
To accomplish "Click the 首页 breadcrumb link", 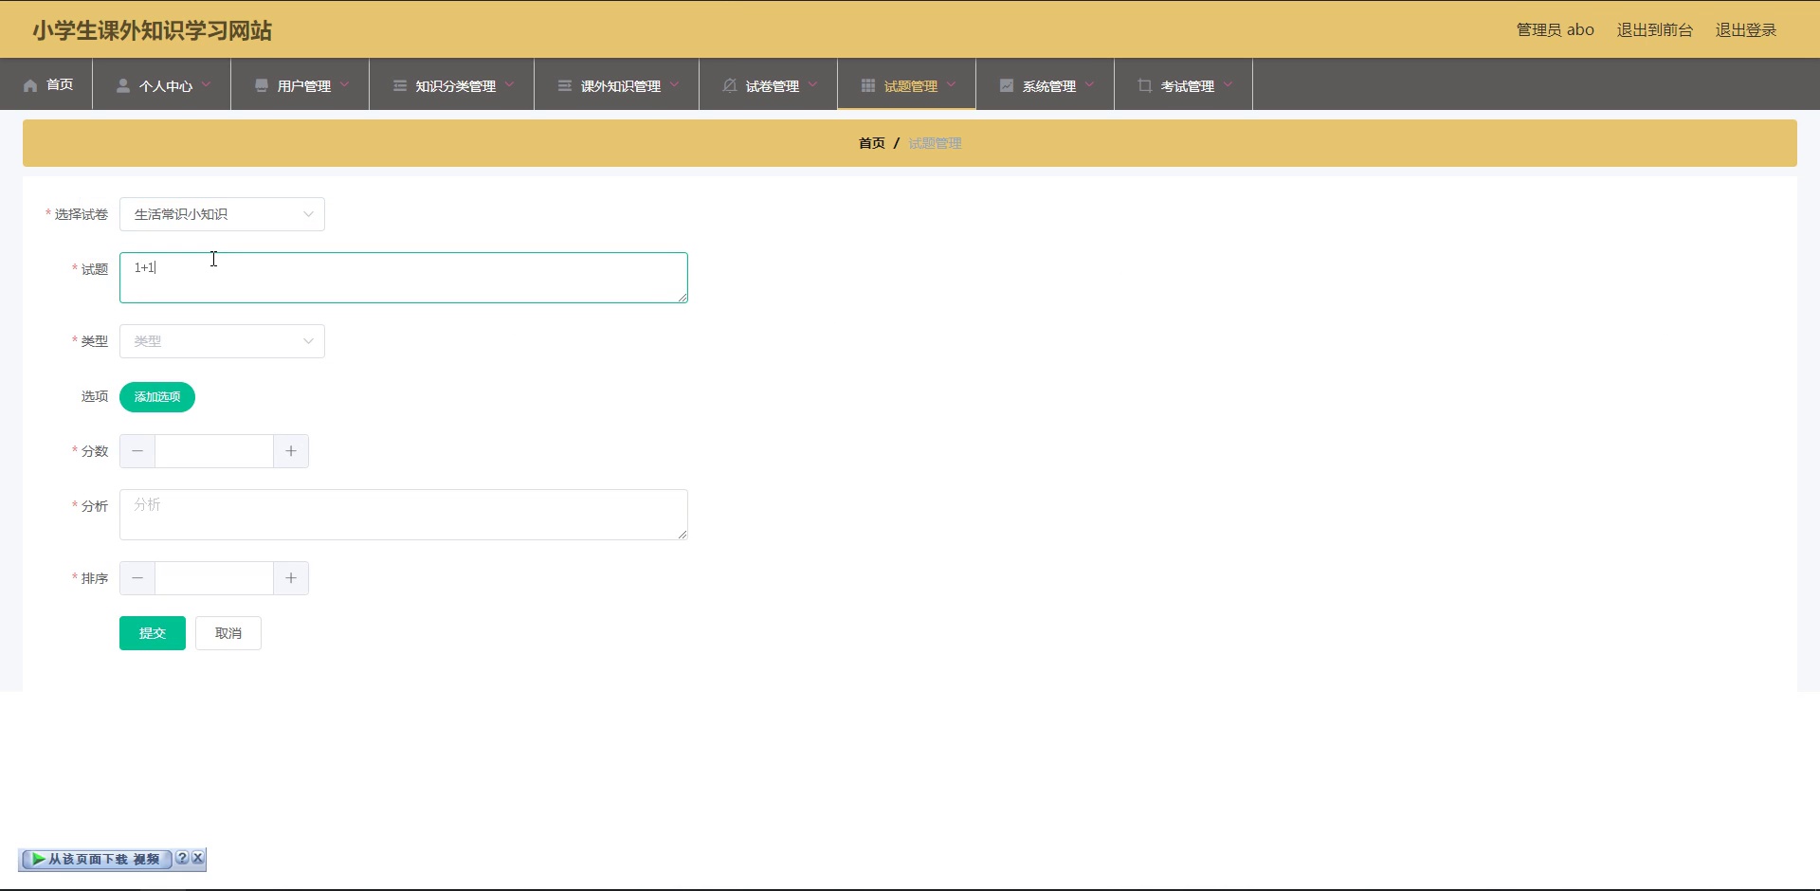I will (x=872, y=143).
